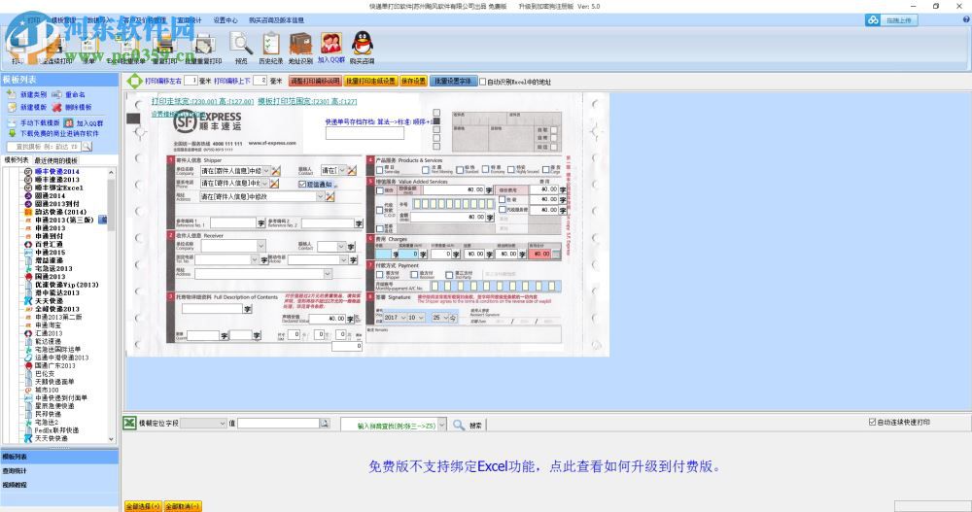Click 下载免费的商业进销存软件 green arrow
Screen dimensions: 972x512
(11, 133)
